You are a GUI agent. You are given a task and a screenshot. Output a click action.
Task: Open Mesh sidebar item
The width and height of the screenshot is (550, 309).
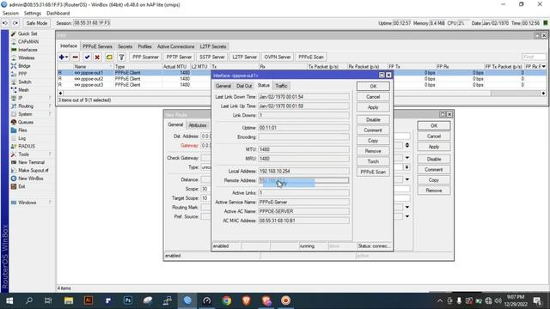pyautogui.click(x=23, y=90)
